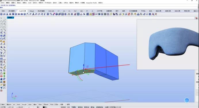This screenshot has width=199, height=108.
Task: Click the panel icon right of viewport title
Action: pyautogui.click(x=196, y=18)
